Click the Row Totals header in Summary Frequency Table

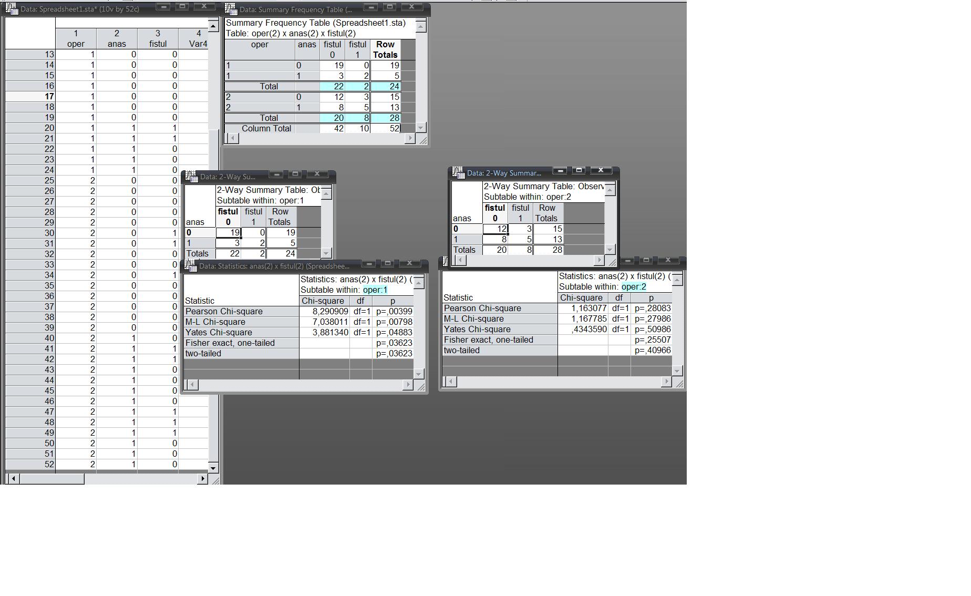coord(385,50)
